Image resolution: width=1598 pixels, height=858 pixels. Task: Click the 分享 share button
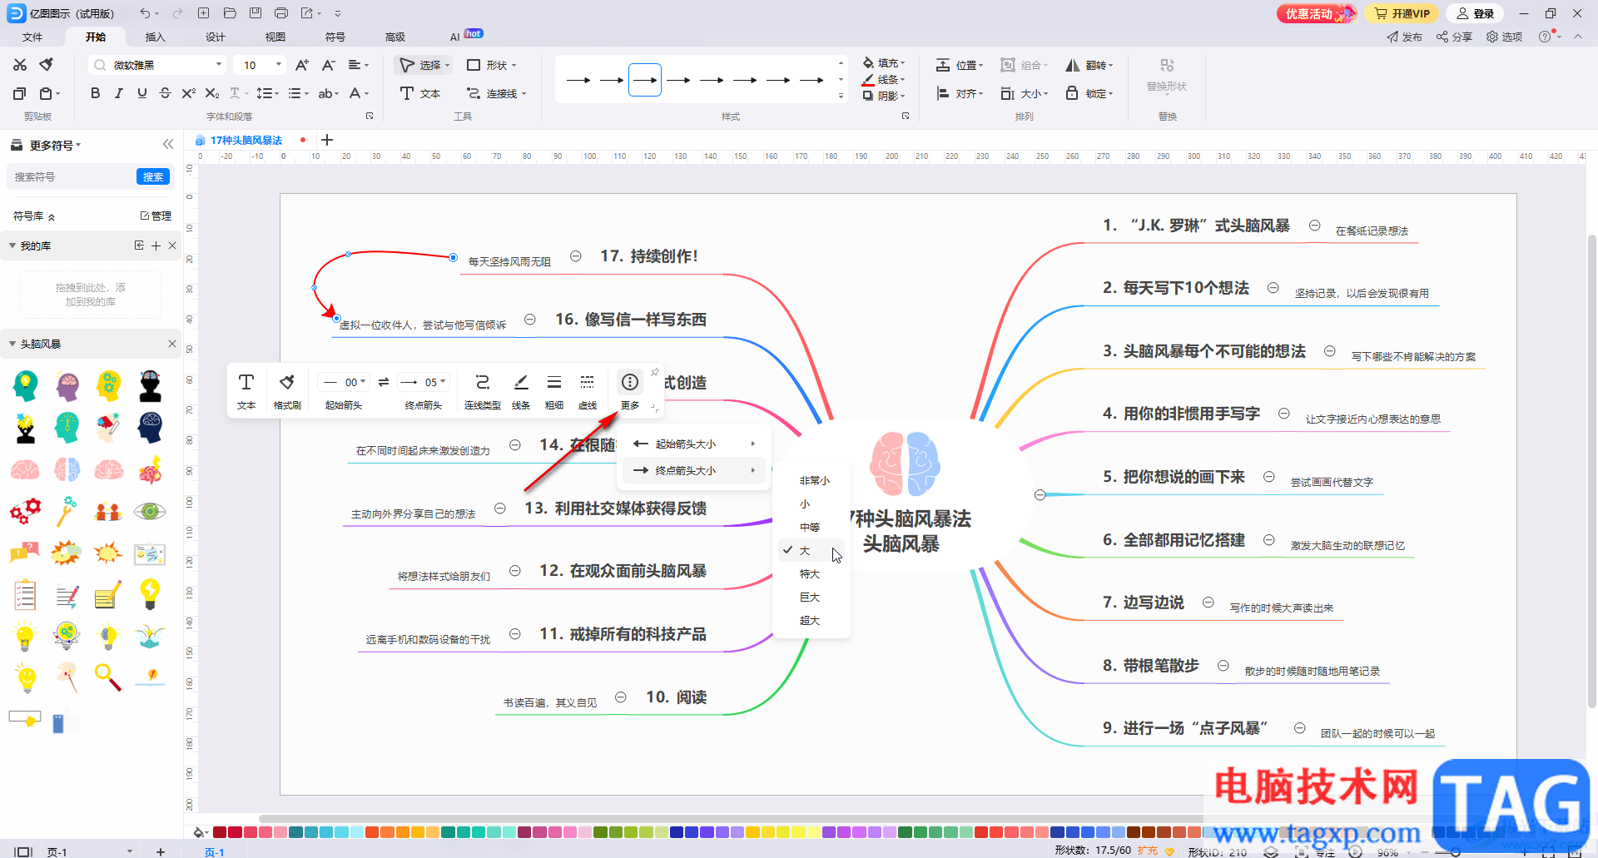(x=1454, y=37)
